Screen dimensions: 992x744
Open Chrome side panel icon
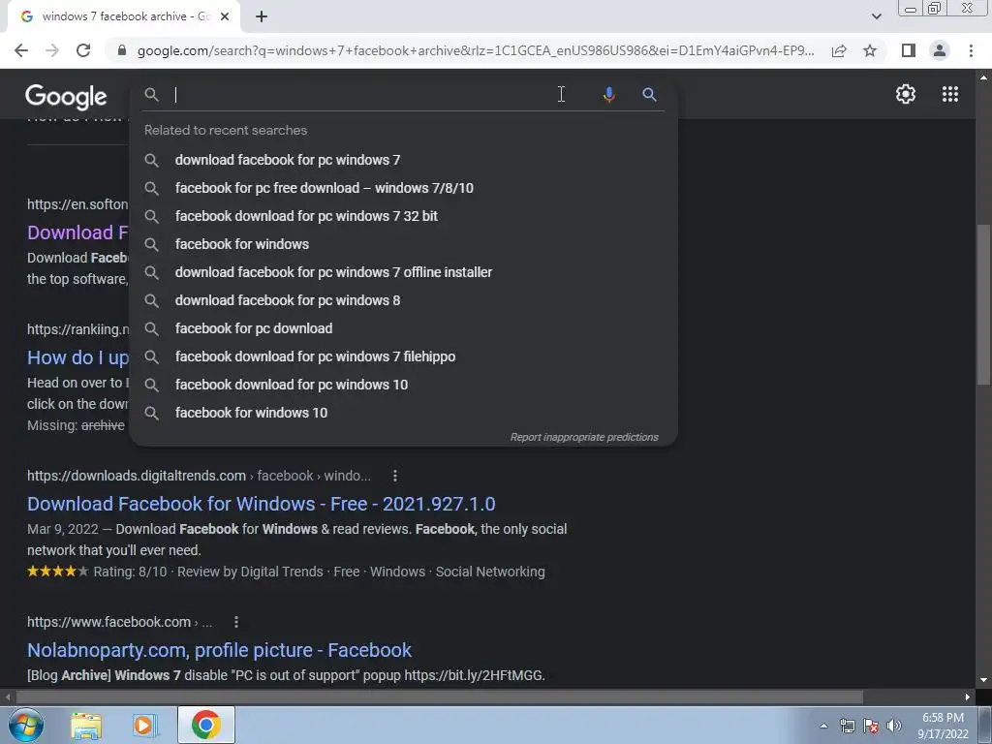click(909, 50)
